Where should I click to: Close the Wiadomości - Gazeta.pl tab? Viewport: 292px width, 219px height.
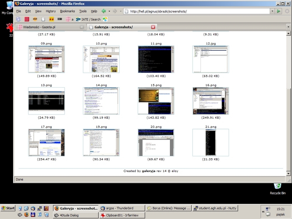tap(82, 27)
